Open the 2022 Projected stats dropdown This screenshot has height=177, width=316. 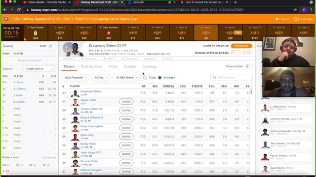coord(76,78)
